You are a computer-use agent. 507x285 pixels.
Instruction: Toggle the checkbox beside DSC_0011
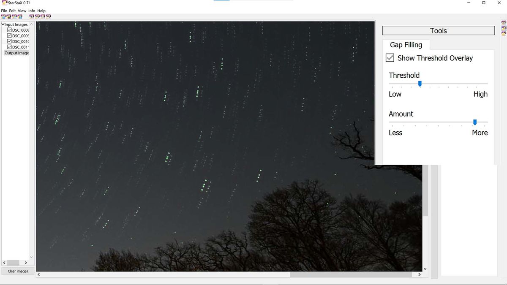(9, 47)
